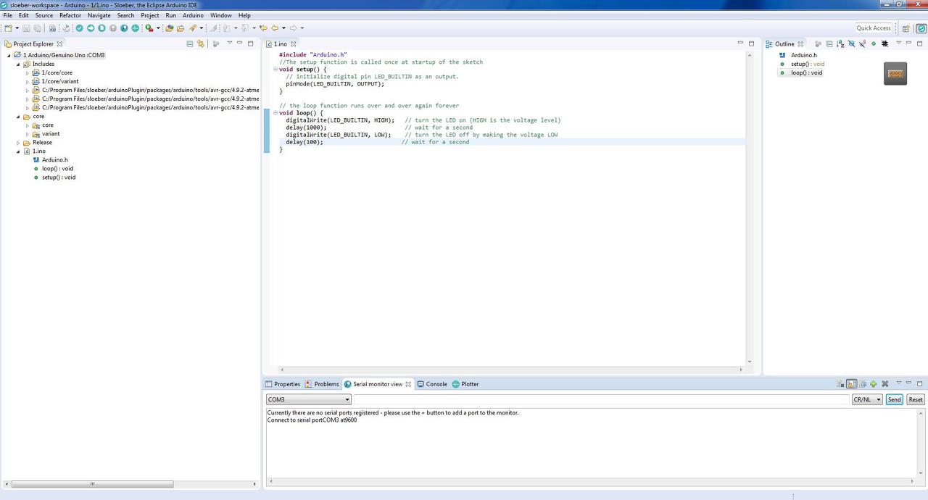Click the Upload sketch arrow icon
Viewport: 928px width, 500px height.
91,28
